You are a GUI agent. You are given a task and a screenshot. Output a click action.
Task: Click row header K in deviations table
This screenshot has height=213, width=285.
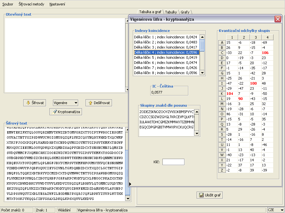pyautogui.click(x=222, y=94)
